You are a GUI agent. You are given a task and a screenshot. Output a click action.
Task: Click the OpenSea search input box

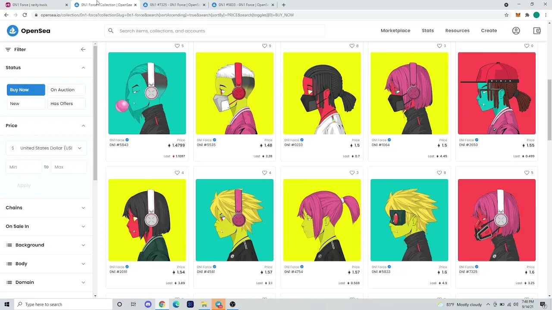[x=215, y=31]
